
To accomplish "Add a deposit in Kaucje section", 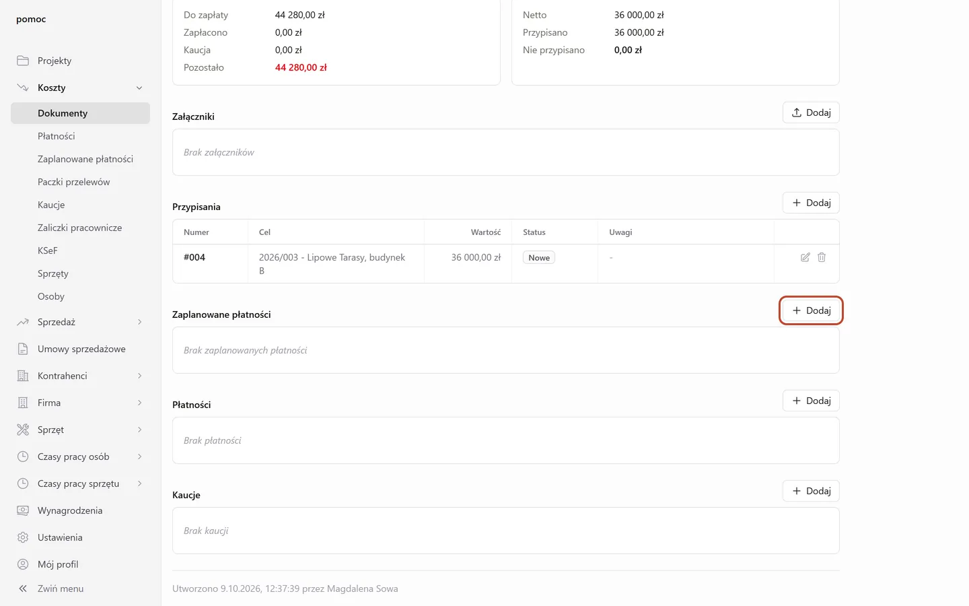I will pyautogui.click(x=811, y=491).
